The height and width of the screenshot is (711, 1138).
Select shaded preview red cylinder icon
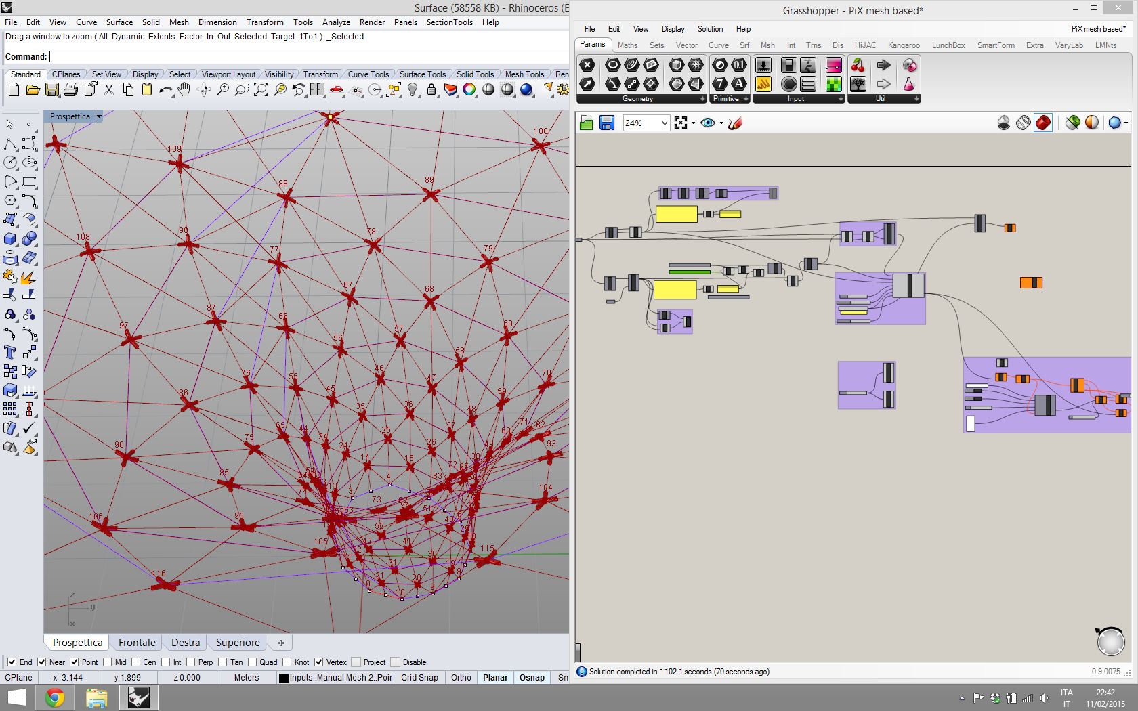click(x=1043, y=123)
